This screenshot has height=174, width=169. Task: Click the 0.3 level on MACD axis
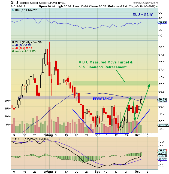point(162,142)
